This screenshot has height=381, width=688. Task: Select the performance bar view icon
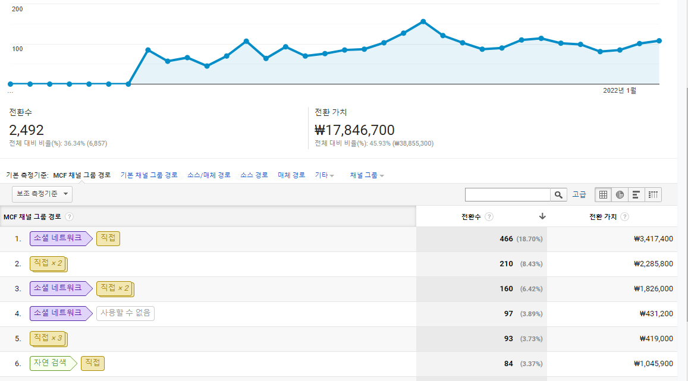pos(636,195)
